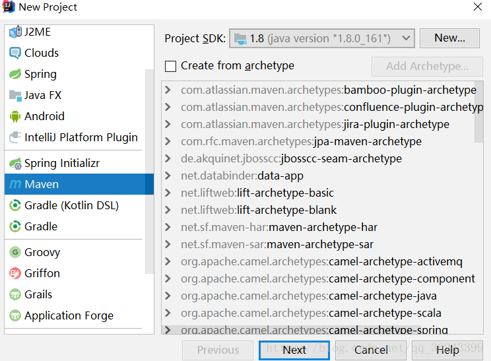Click the J2ME project type icon

tap(15, 32)
